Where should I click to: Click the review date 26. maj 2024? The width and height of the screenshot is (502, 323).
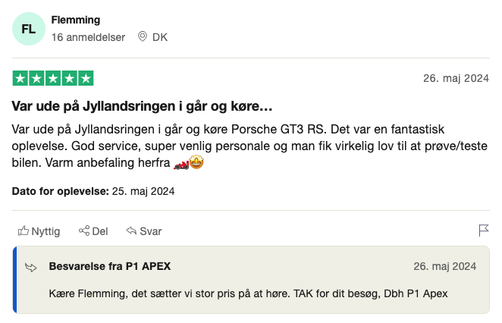point(454,78)
